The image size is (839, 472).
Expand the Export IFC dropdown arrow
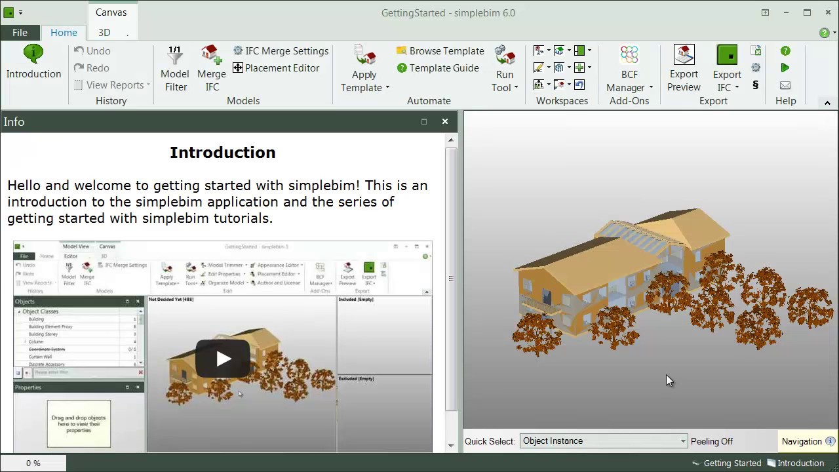click(737, 88)
